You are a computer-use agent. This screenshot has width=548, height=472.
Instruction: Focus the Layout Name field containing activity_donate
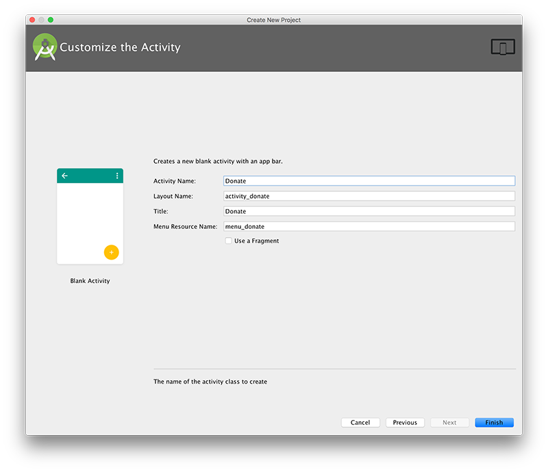tap(369, 196)
